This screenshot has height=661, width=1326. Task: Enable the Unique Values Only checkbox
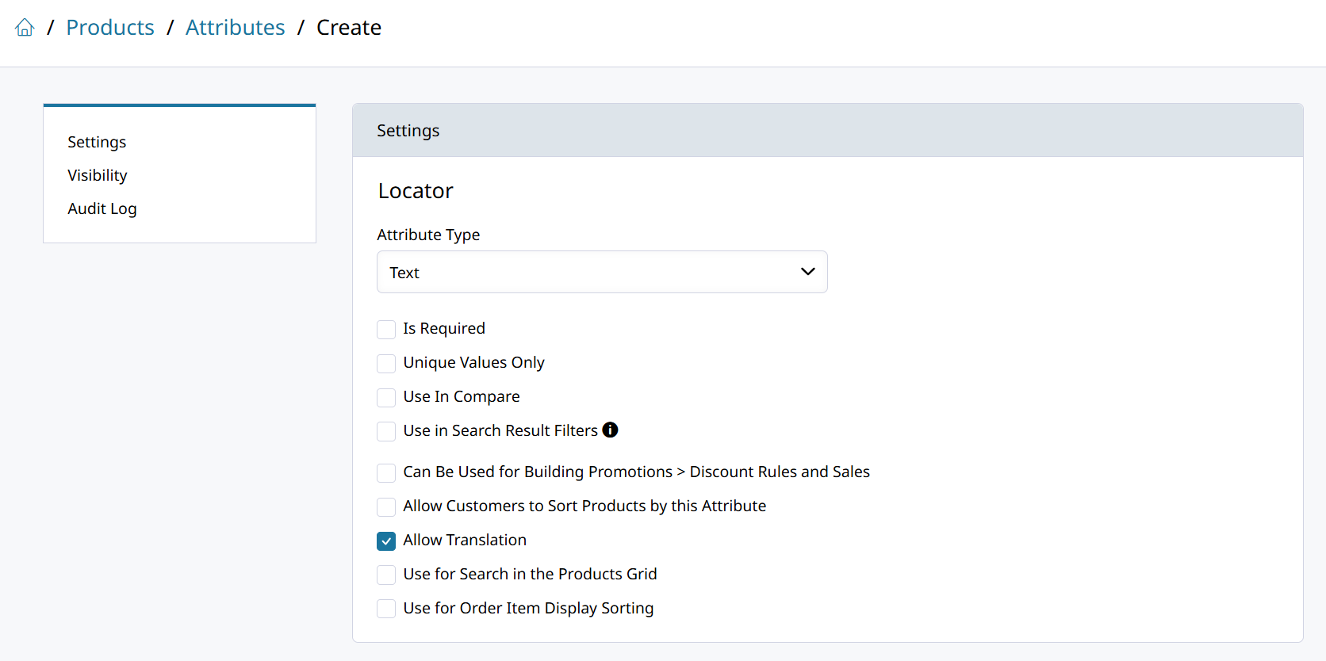386,364
